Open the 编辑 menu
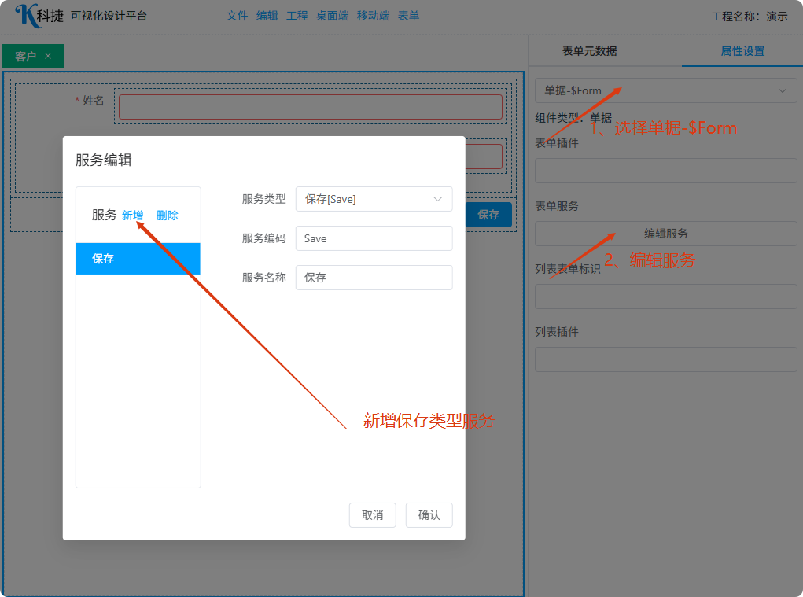Image resolution: width=803 pixels, height=597 pixels. (x=267, y=16)
